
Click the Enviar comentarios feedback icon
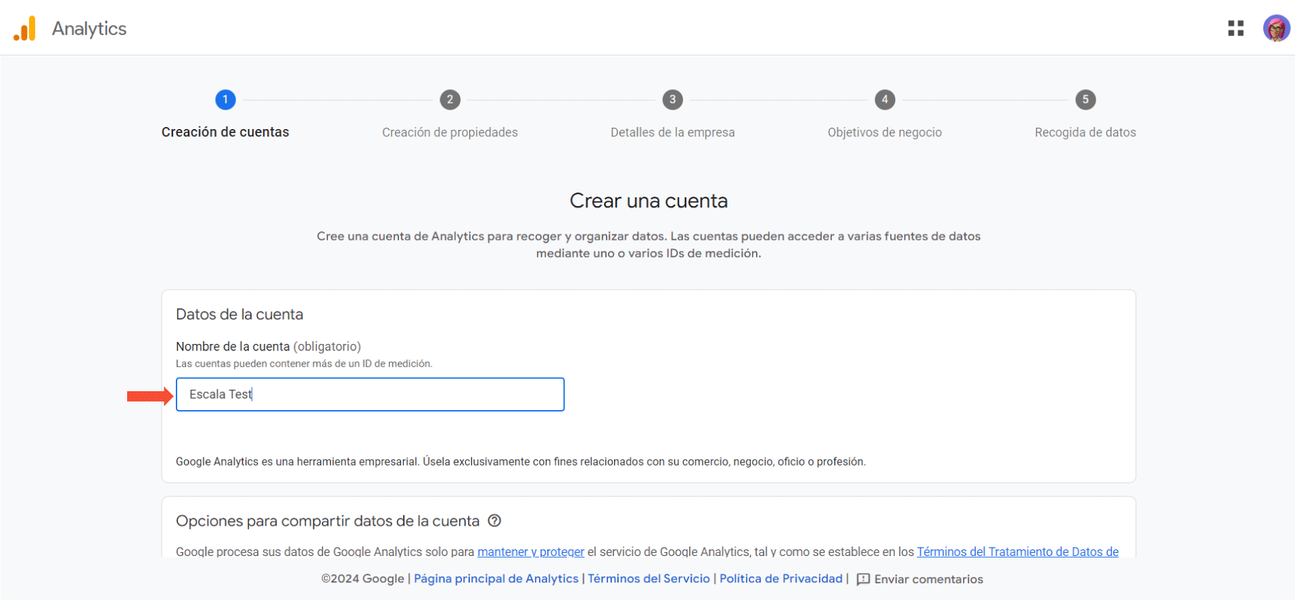pos(863,579)
